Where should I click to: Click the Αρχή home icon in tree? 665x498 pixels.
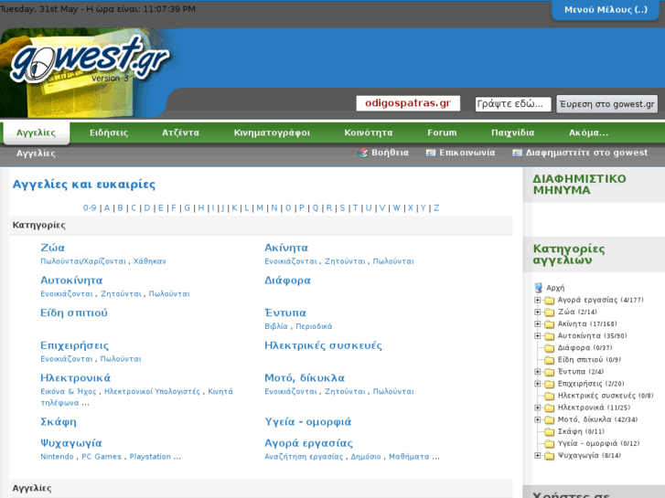tap(539, 288)
